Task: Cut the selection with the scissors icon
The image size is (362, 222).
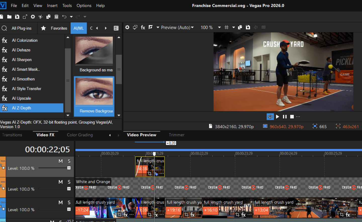Action: pyautogui.click(x=40, y=17)
